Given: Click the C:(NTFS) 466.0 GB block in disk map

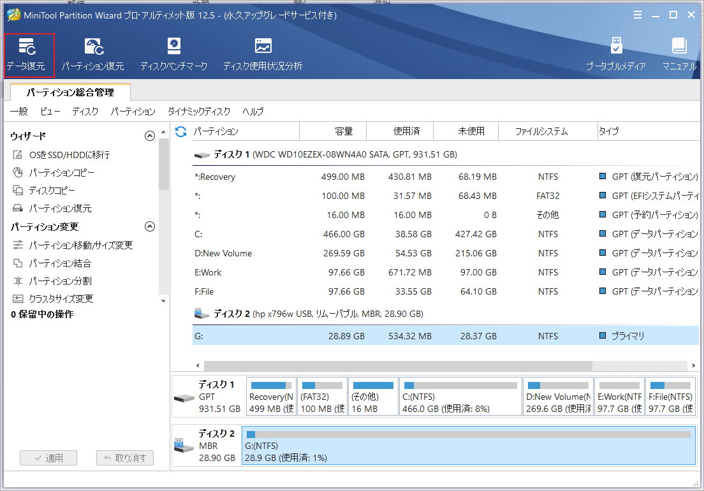Looking at the screenshot, I should tap(460, 397).
